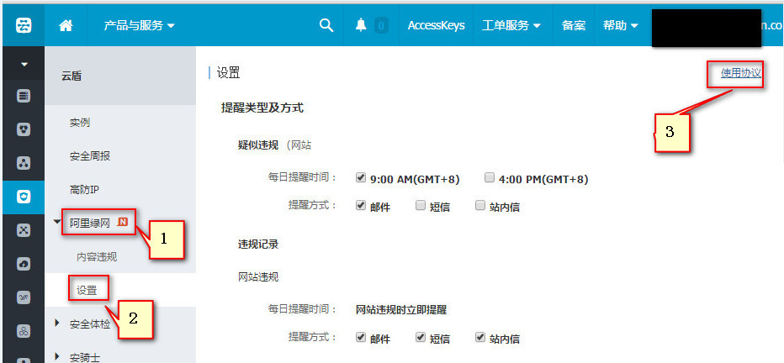Select the shield security sidebar icon

(x=24, y=197)
